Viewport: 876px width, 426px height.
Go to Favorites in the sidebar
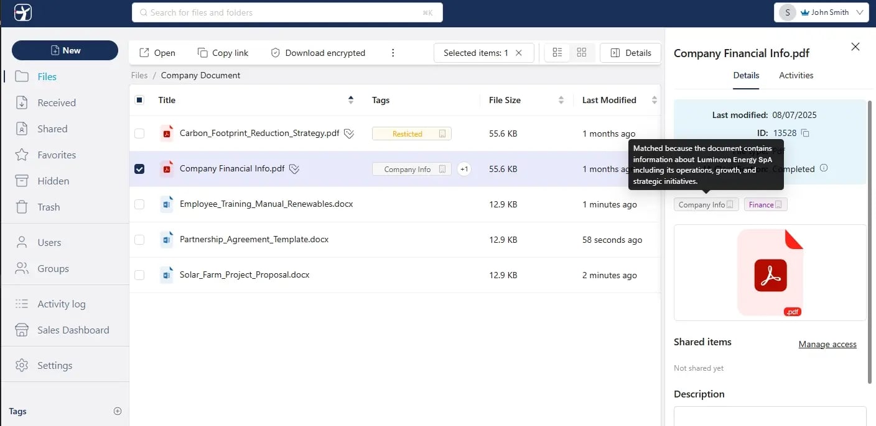(45, 155)
